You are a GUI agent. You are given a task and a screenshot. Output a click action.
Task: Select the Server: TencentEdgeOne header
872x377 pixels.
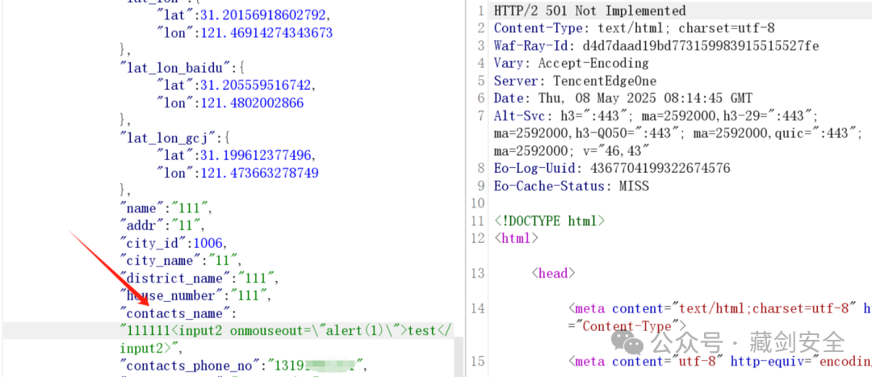tap(575, 81)
